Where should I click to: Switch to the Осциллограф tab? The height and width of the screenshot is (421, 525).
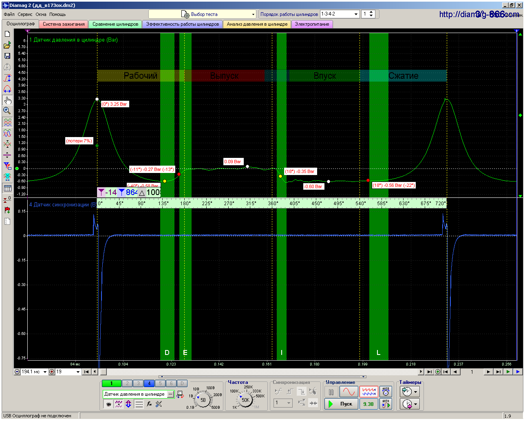[x=21, y=24]
